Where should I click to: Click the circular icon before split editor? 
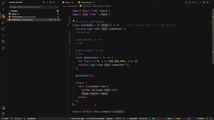click(x=204, y=2)
